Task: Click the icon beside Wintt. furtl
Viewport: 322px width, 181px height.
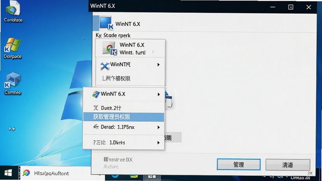Action: 109,49
